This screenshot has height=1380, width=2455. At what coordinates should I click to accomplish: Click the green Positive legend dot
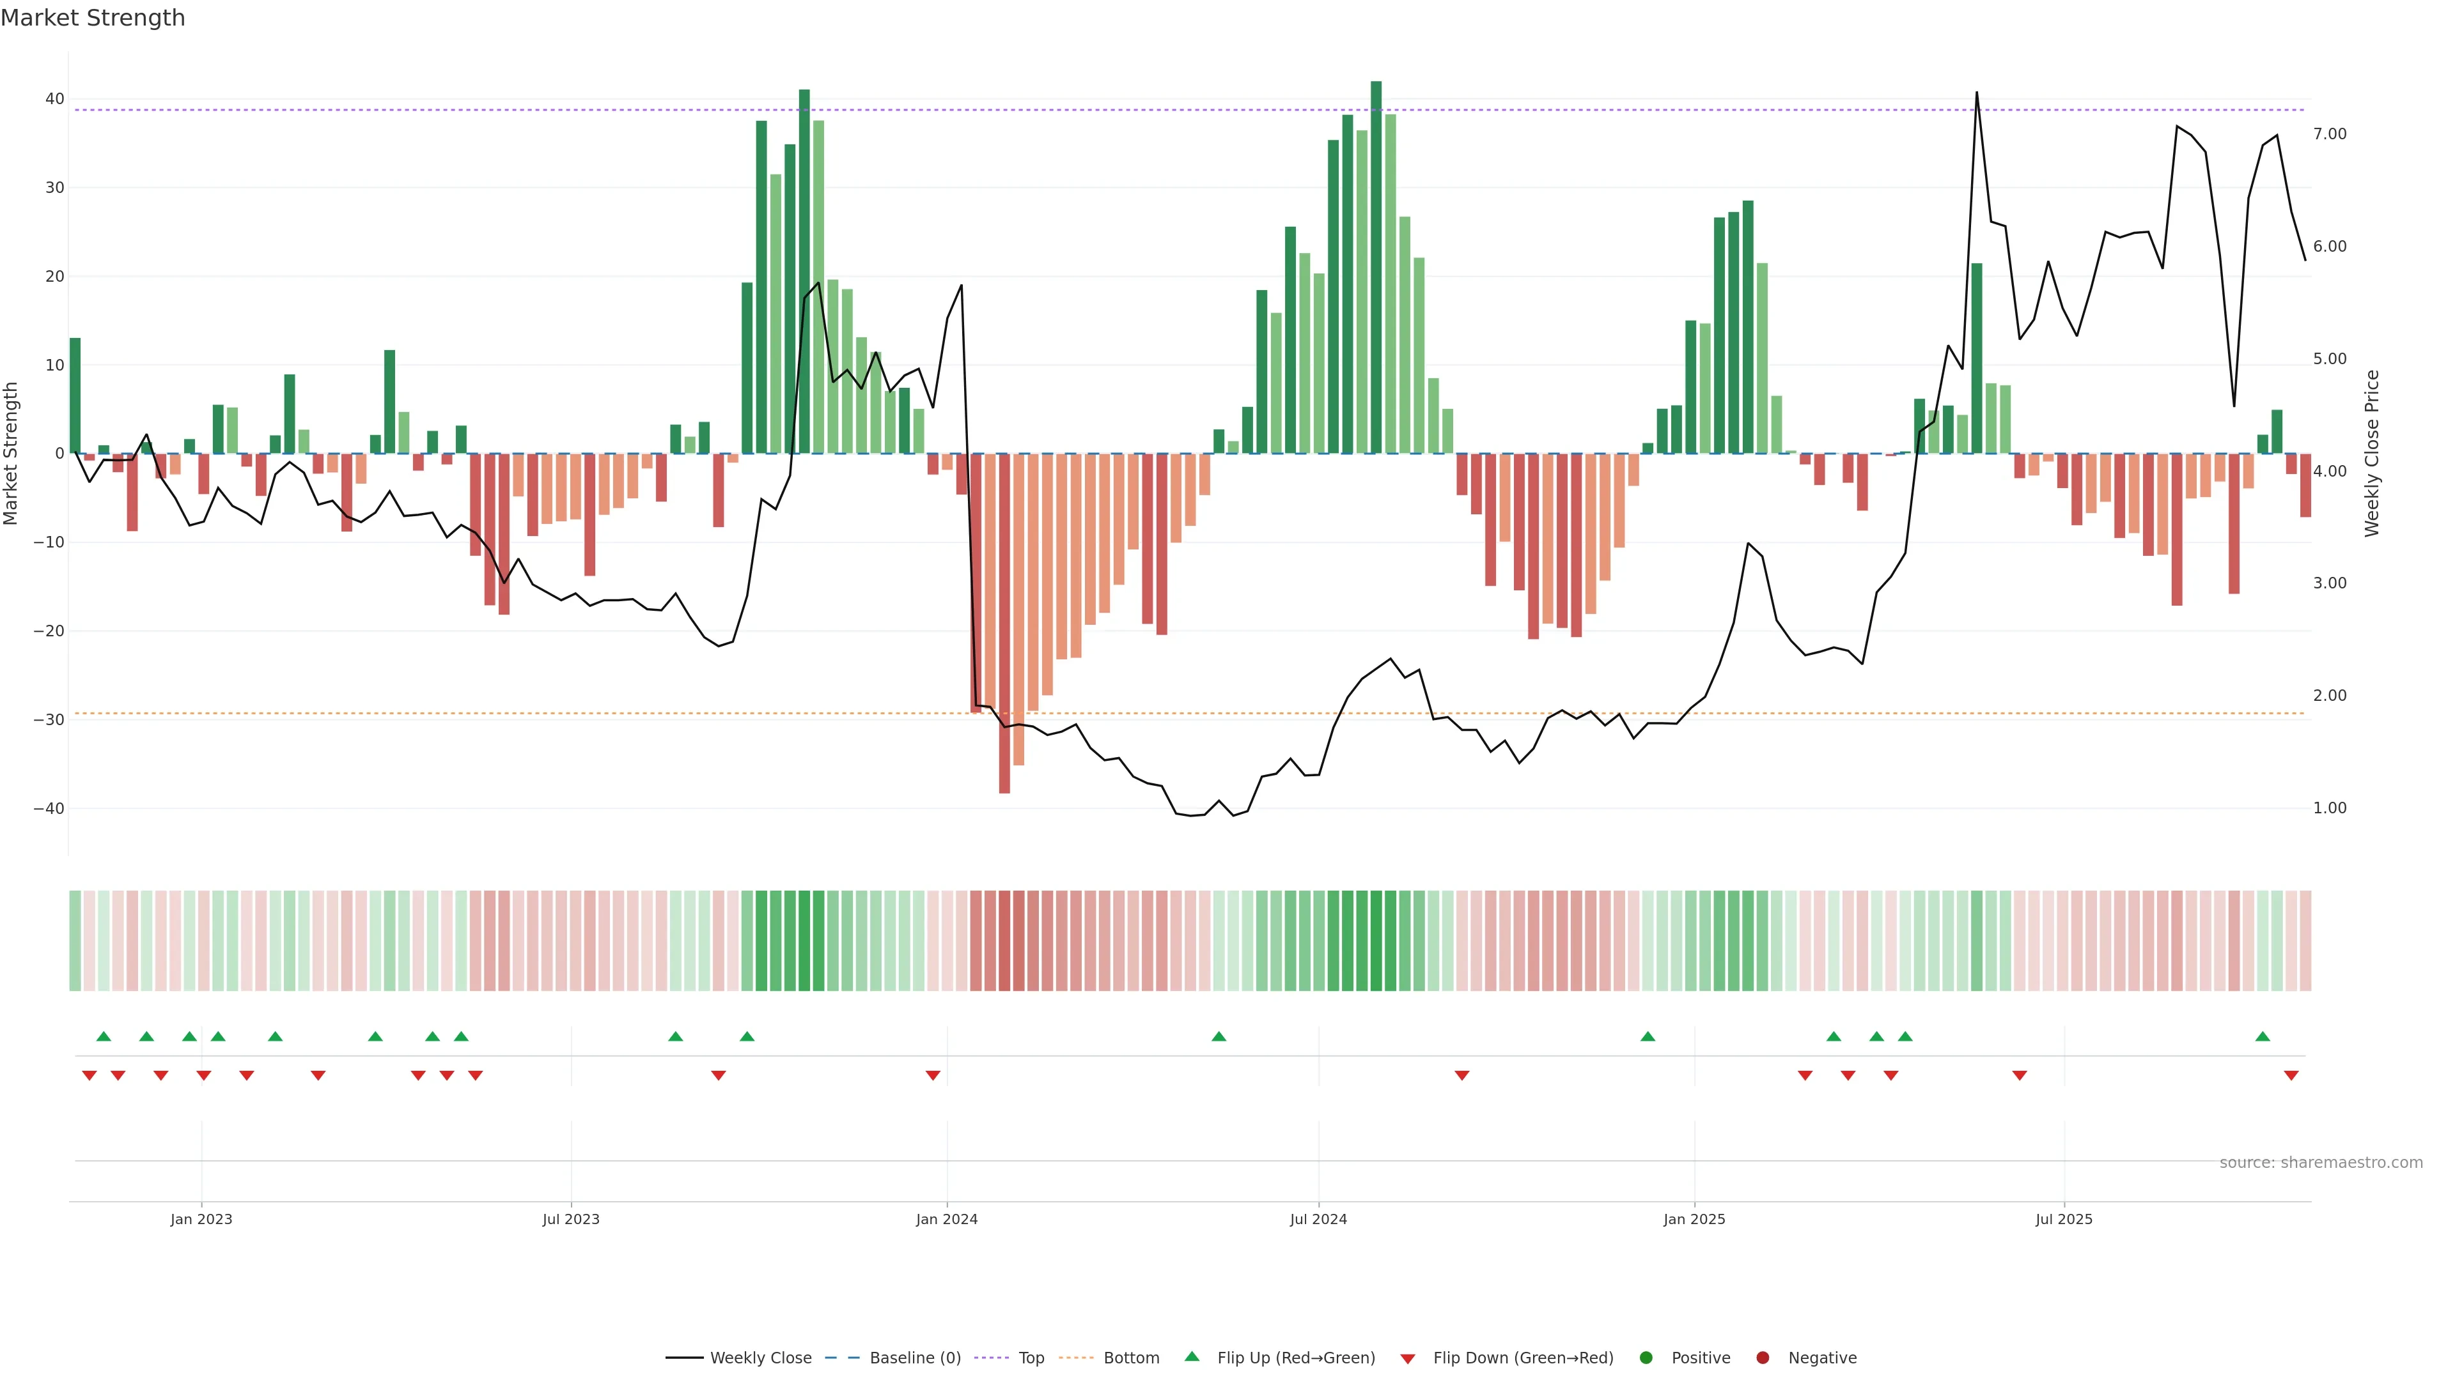tap(1646, 1358)
